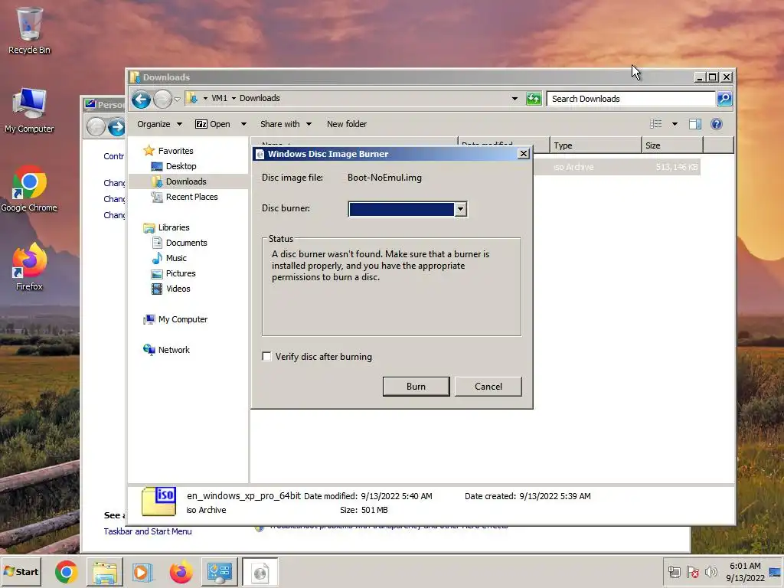
Task: Sort by Size column header
Action: (x=672, y=145)
